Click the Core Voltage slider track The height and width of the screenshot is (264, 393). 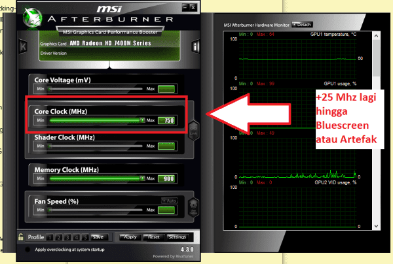tap(96, 89)
